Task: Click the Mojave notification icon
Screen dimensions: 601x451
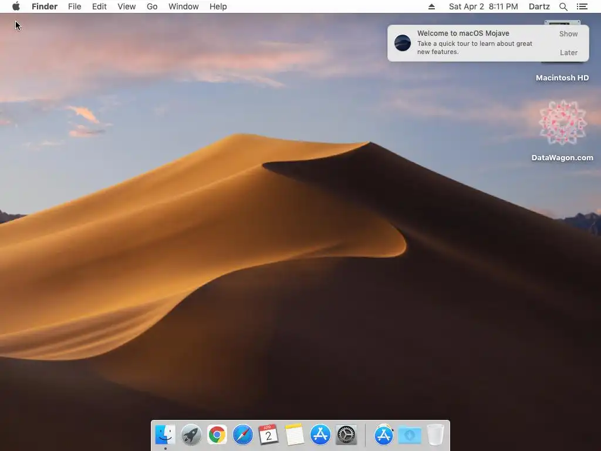Action: 403,42
